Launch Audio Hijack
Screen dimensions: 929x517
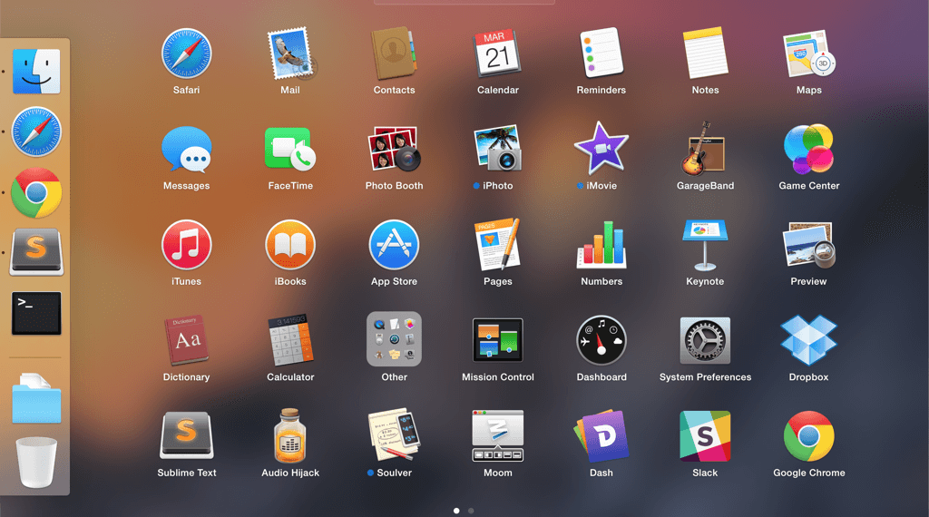[290, 436]
